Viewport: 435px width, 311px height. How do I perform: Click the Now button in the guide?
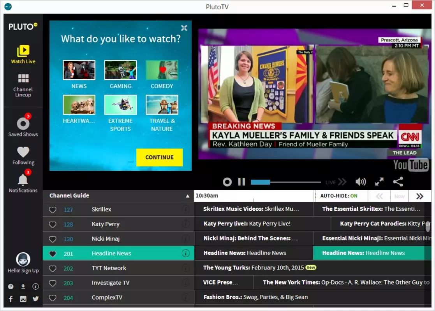click(400, 196)
